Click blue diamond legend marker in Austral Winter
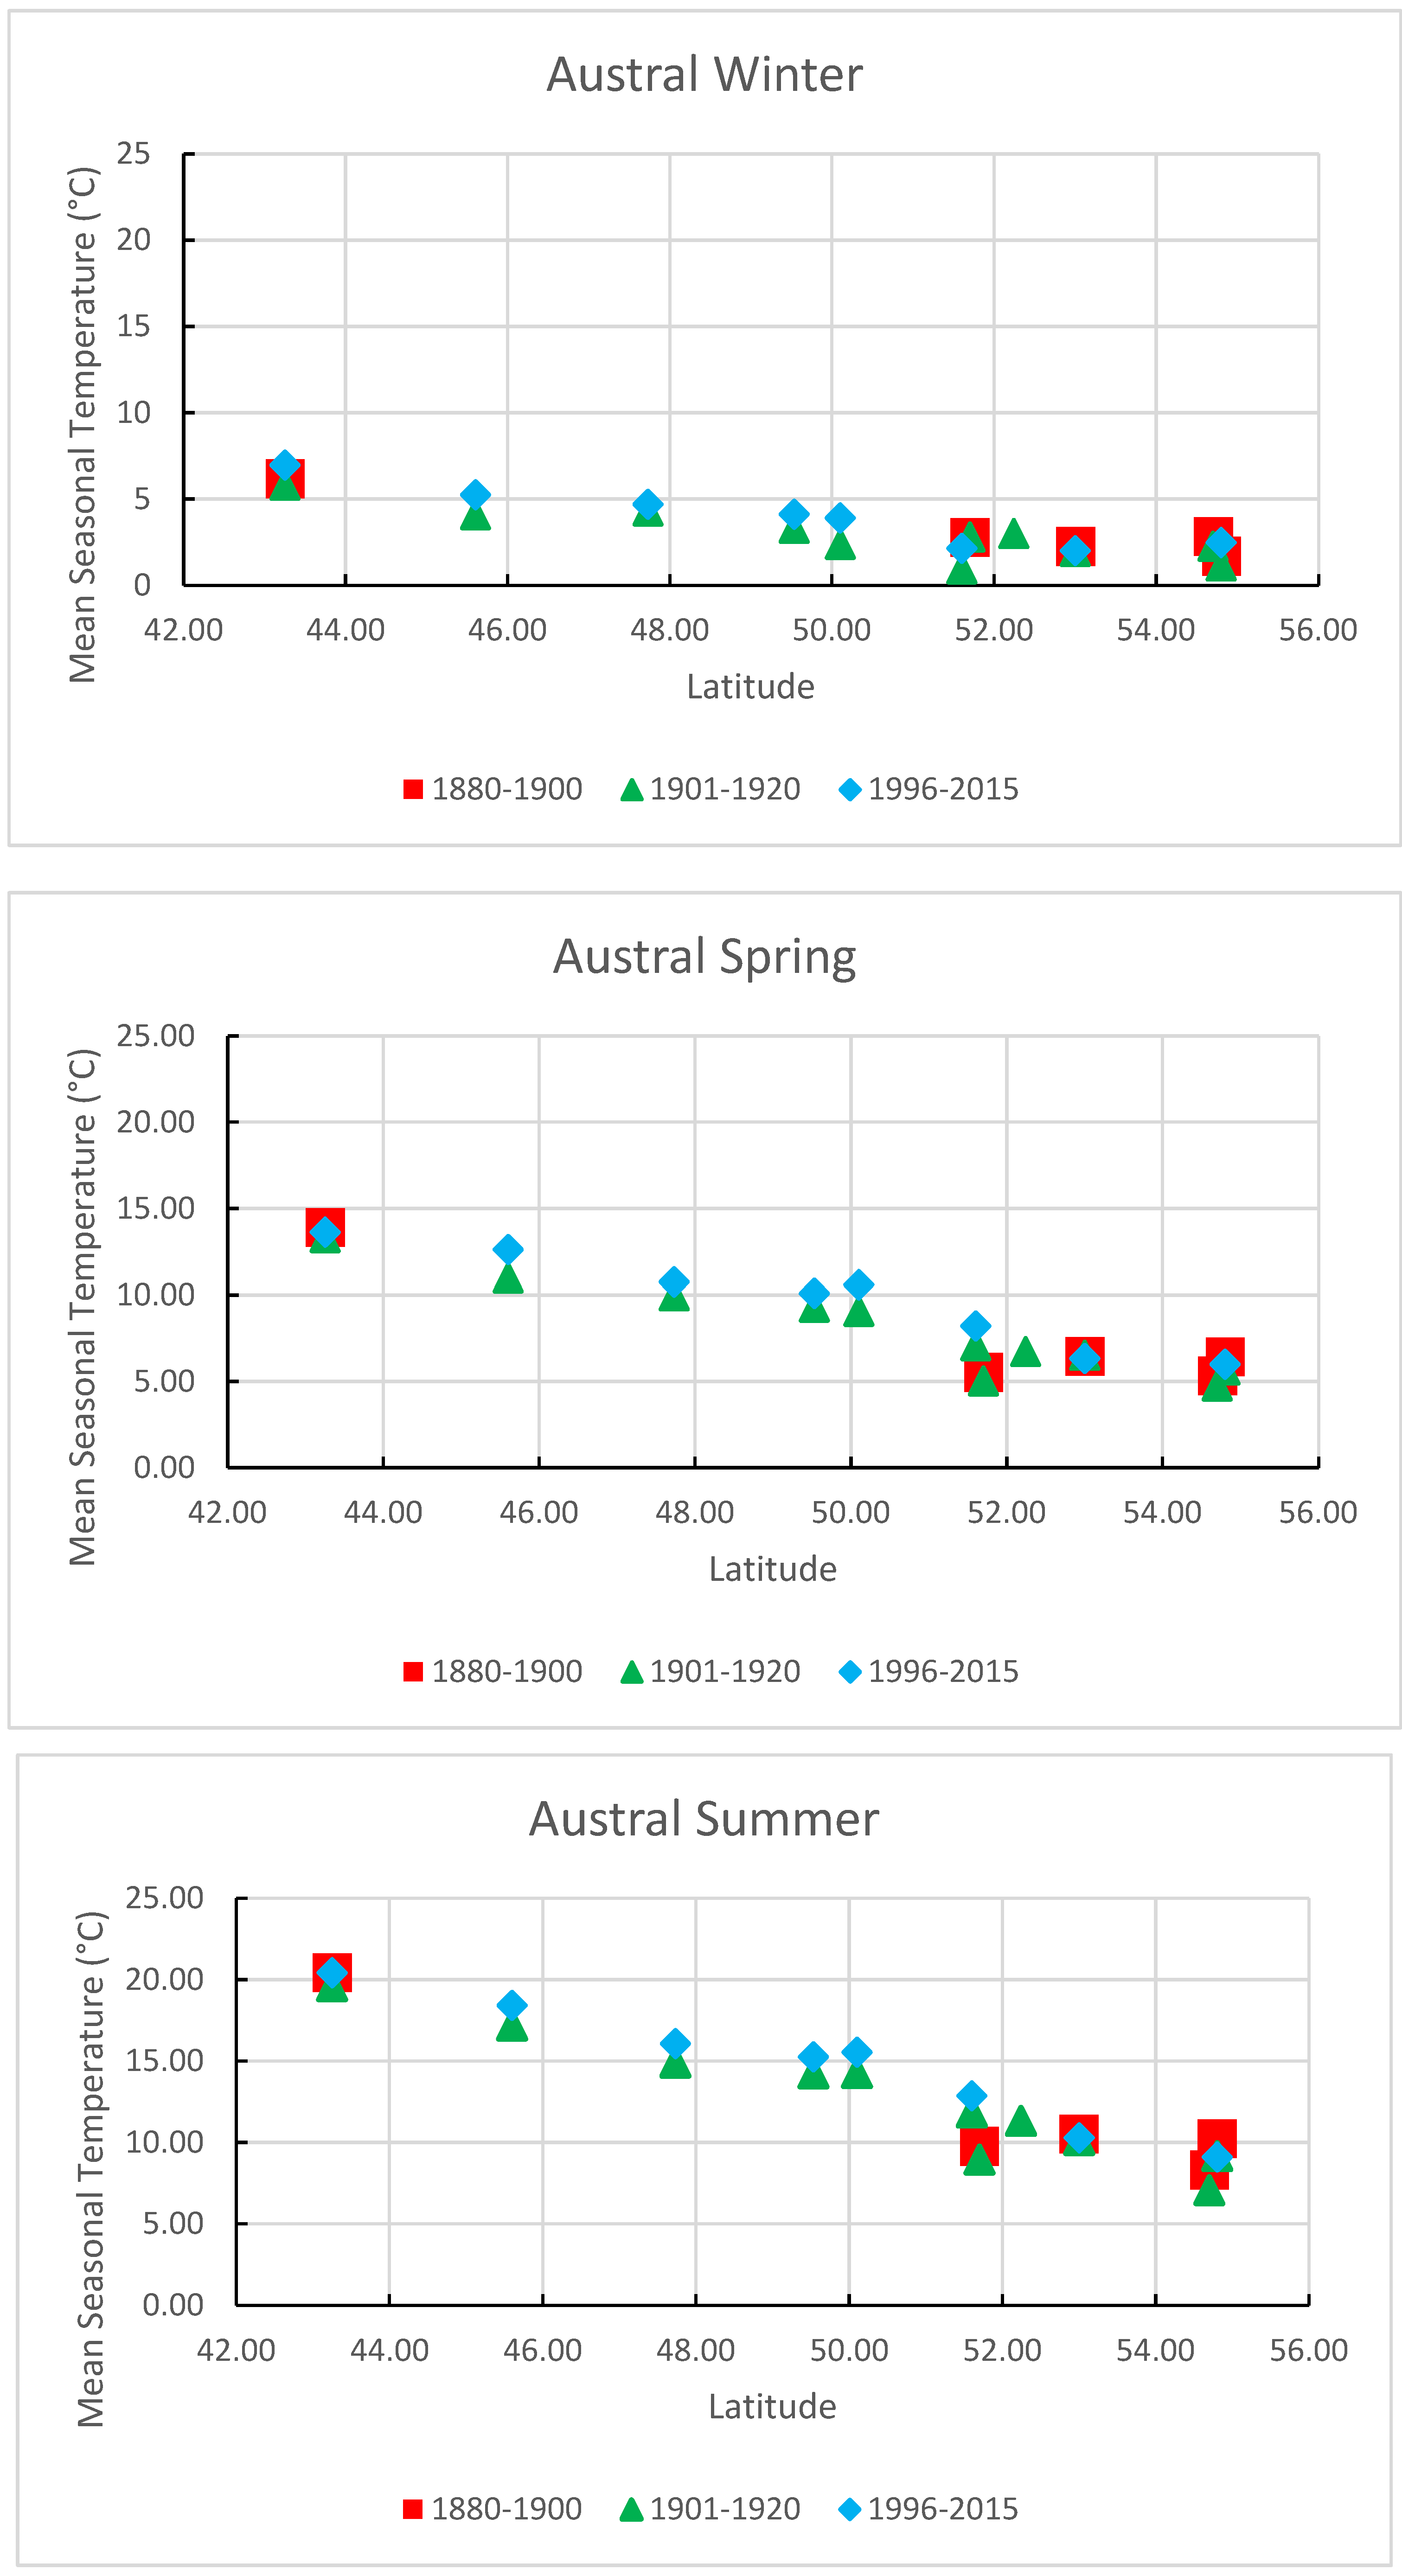 pos(850,790)
